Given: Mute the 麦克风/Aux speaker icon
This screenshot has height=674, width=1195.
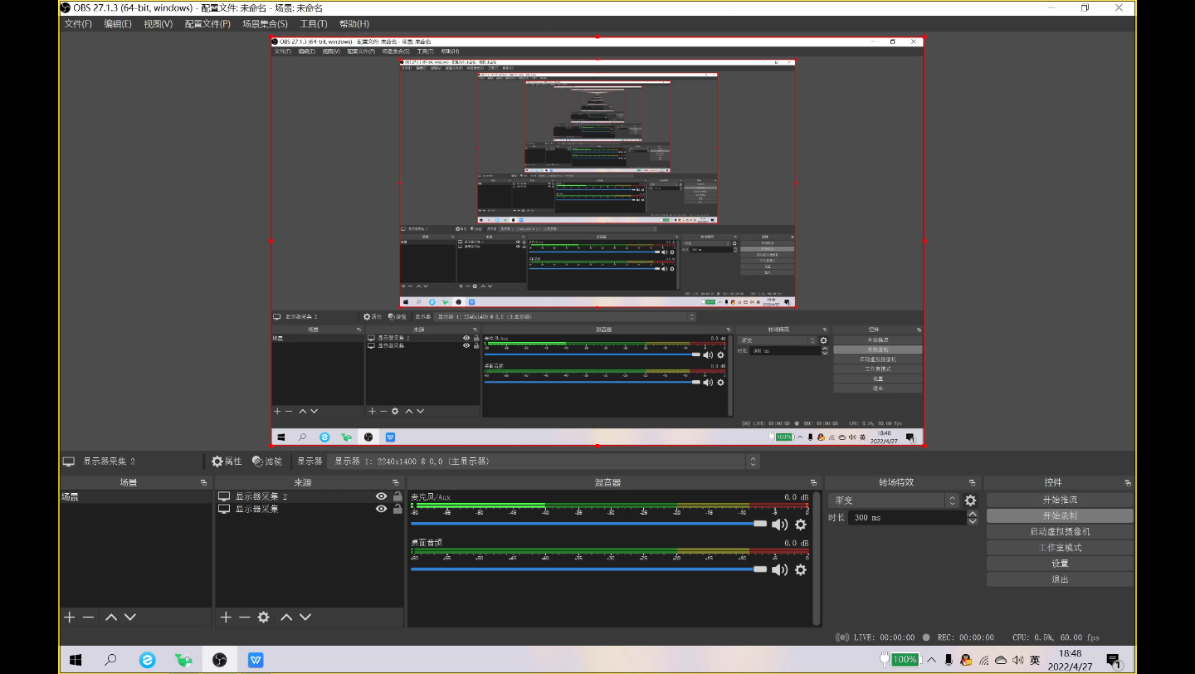Looking at the screenshot, I should pos(779,525).
